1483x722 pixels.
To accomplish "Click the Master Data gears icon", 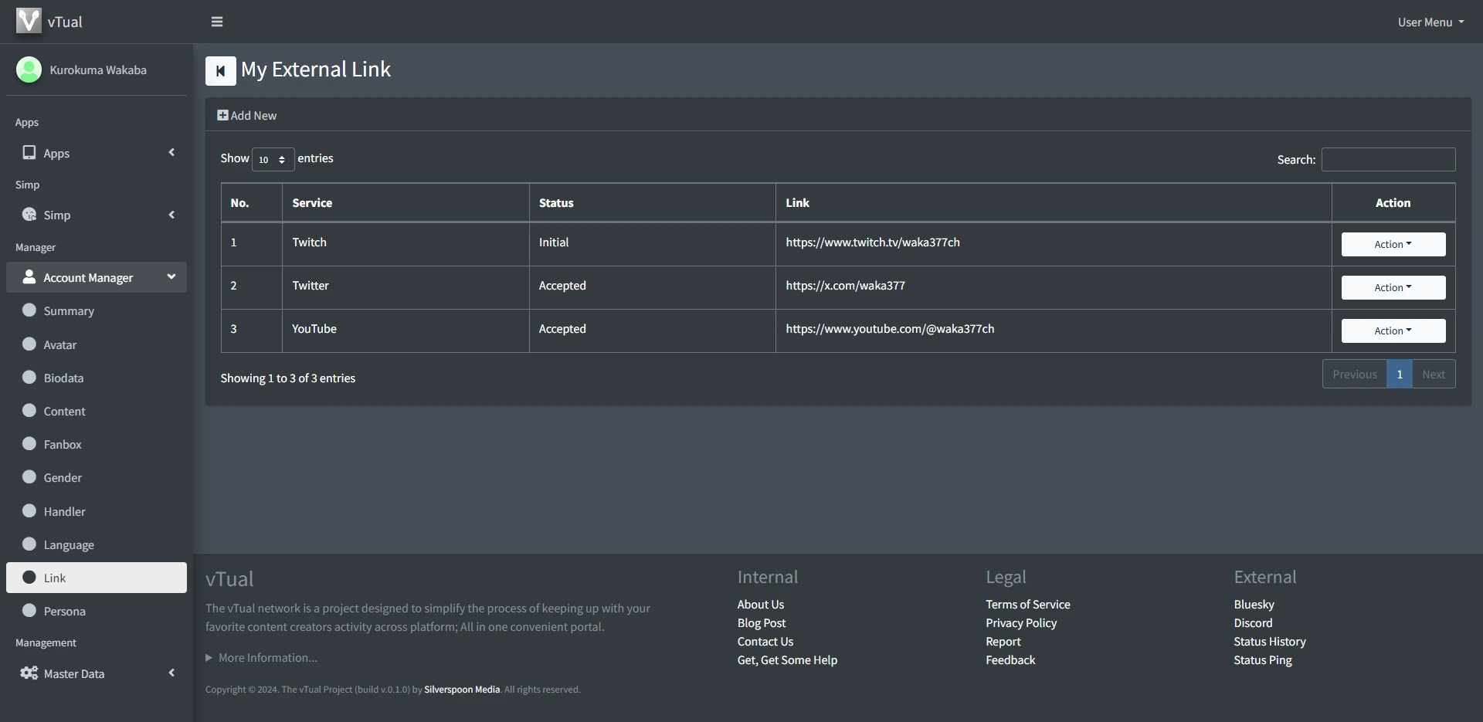I will (x=29, y=673).
